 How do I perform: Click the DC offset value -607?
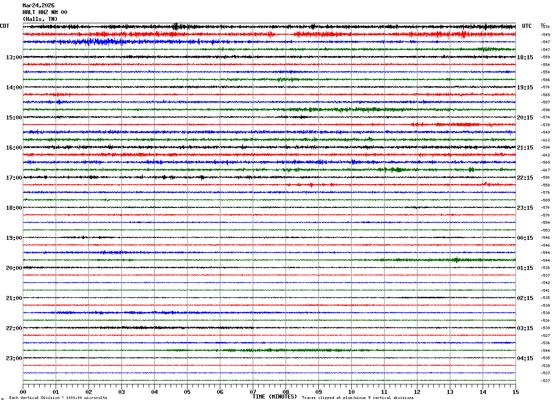click(545, 170)
